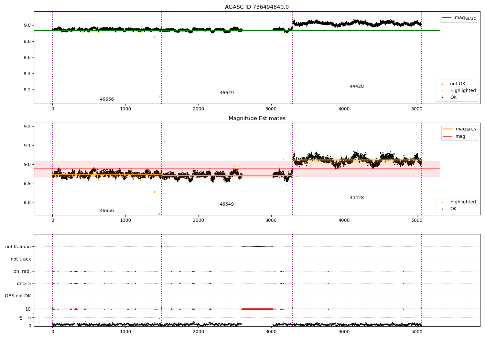Click x-tick 3000 under the dr panel
485x339 pixels.
click(271, 332)
